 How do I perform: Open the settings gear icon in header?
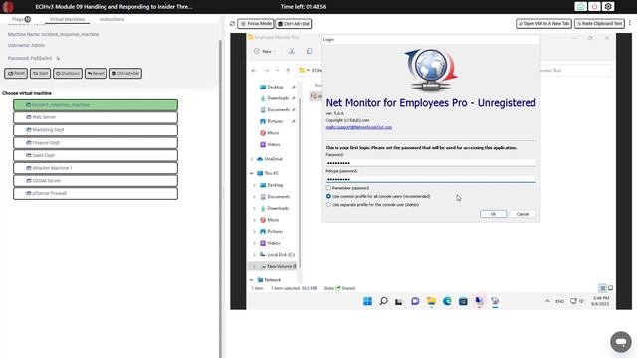pos(608,7)
